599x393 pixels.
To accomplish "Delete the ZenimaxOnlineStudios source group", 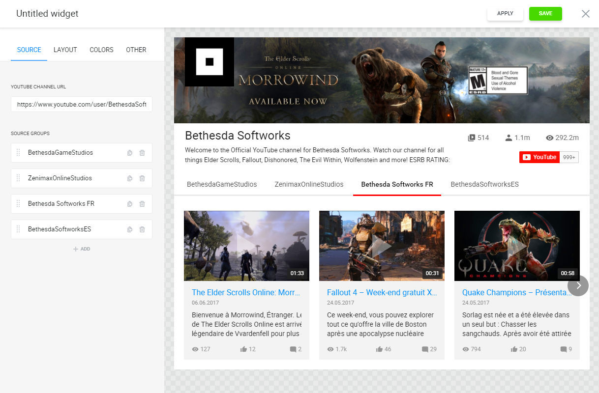I will [142, 178].
